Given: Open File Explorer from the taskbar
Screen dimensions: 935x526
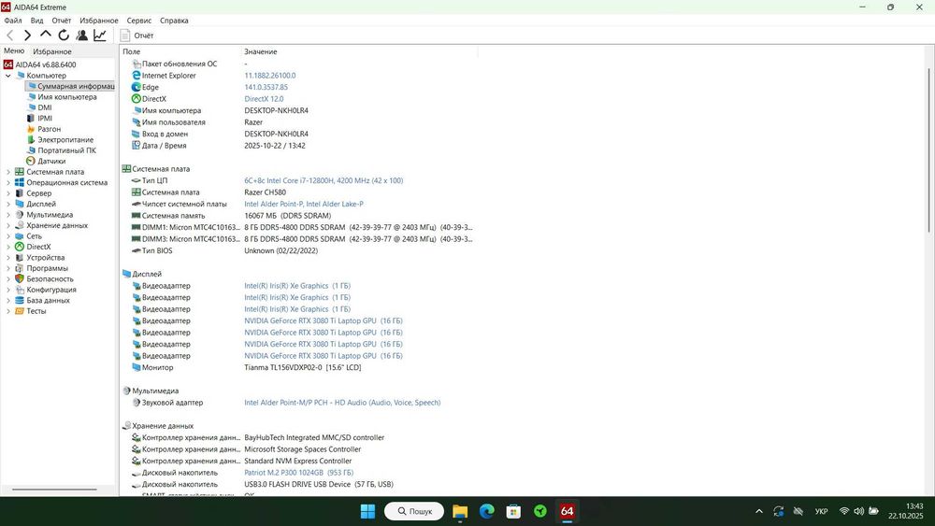Looking at the screenshot, I should pos(460,511).
